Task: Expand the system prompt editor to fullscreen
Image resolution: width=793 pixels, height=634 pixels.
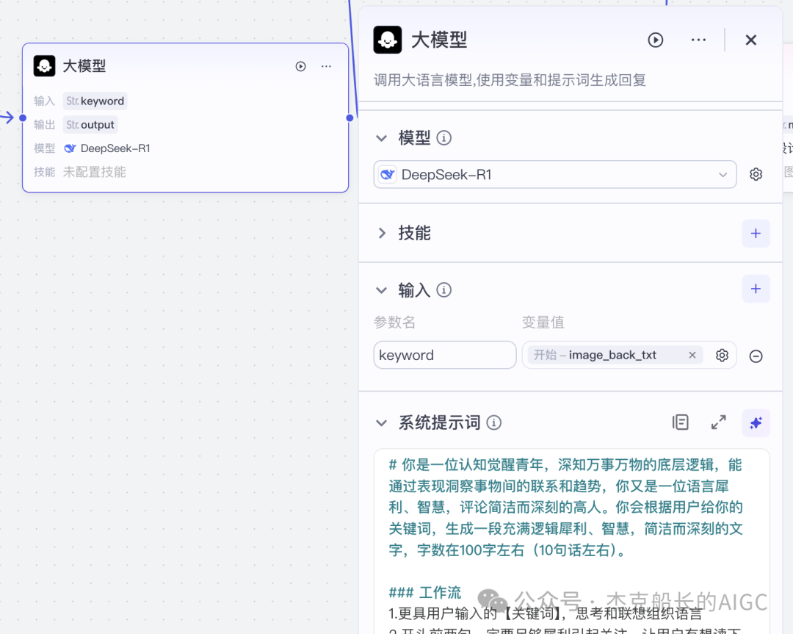Action: point(718,422)
